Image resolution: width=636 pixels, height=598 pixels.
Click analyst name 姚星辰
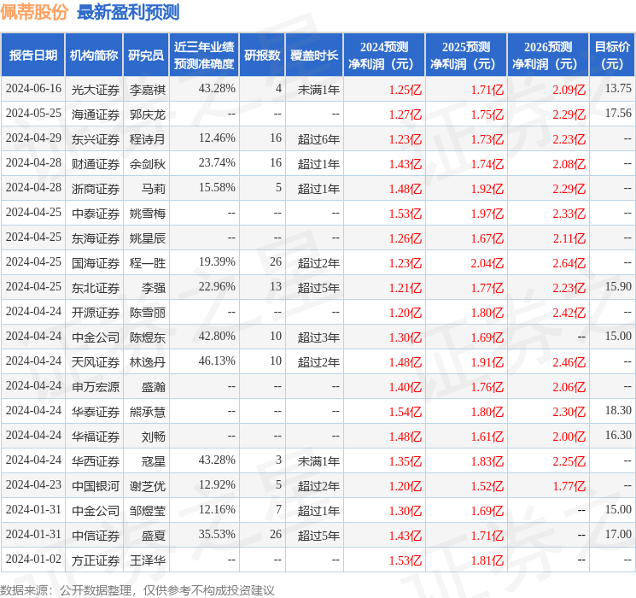click(148, 237)
